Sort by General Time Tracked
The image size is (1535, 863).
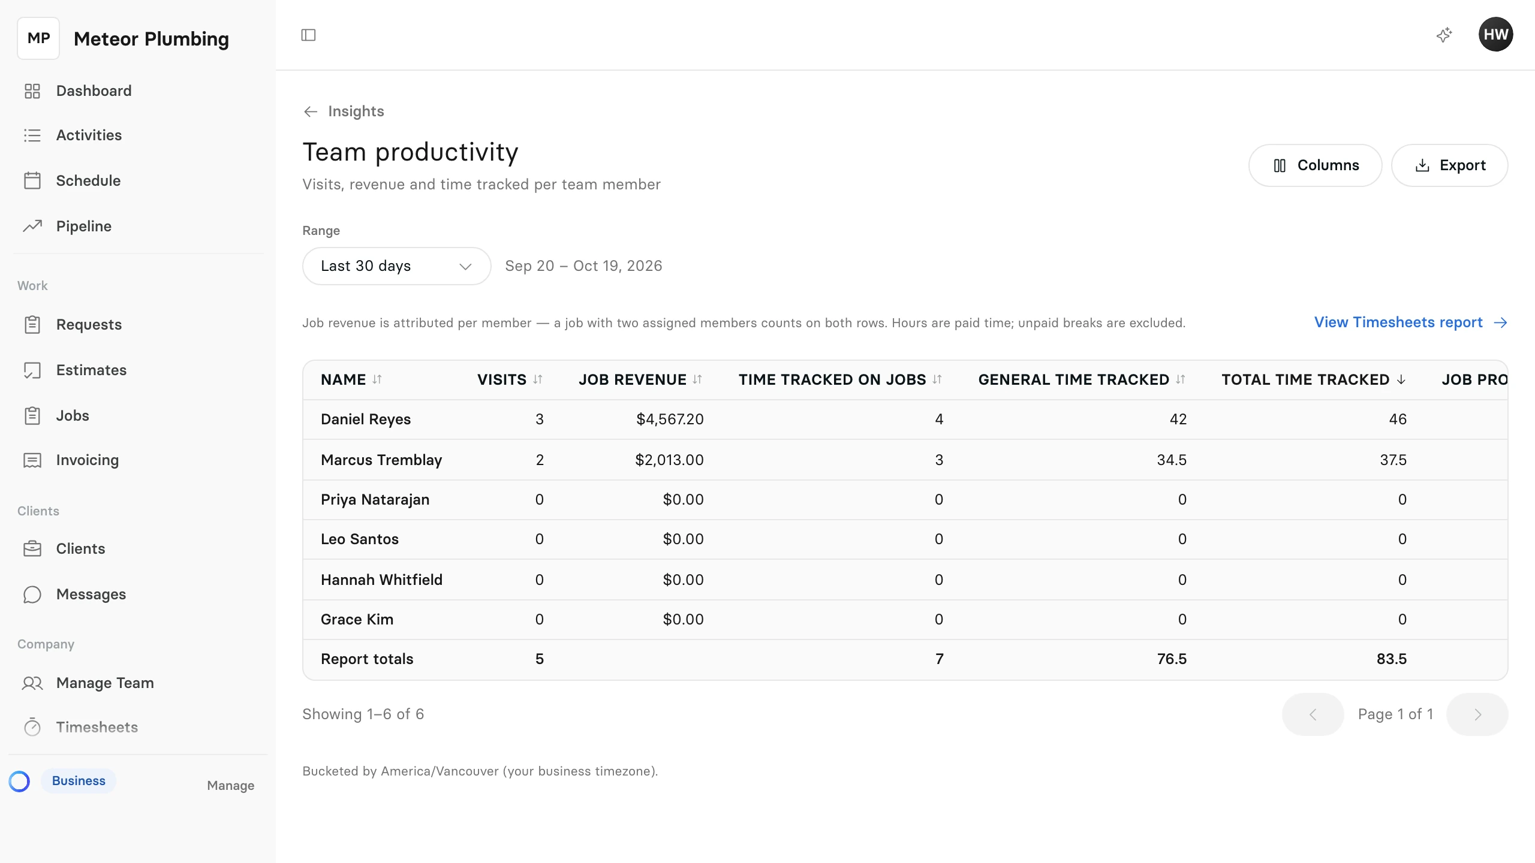1082,380
